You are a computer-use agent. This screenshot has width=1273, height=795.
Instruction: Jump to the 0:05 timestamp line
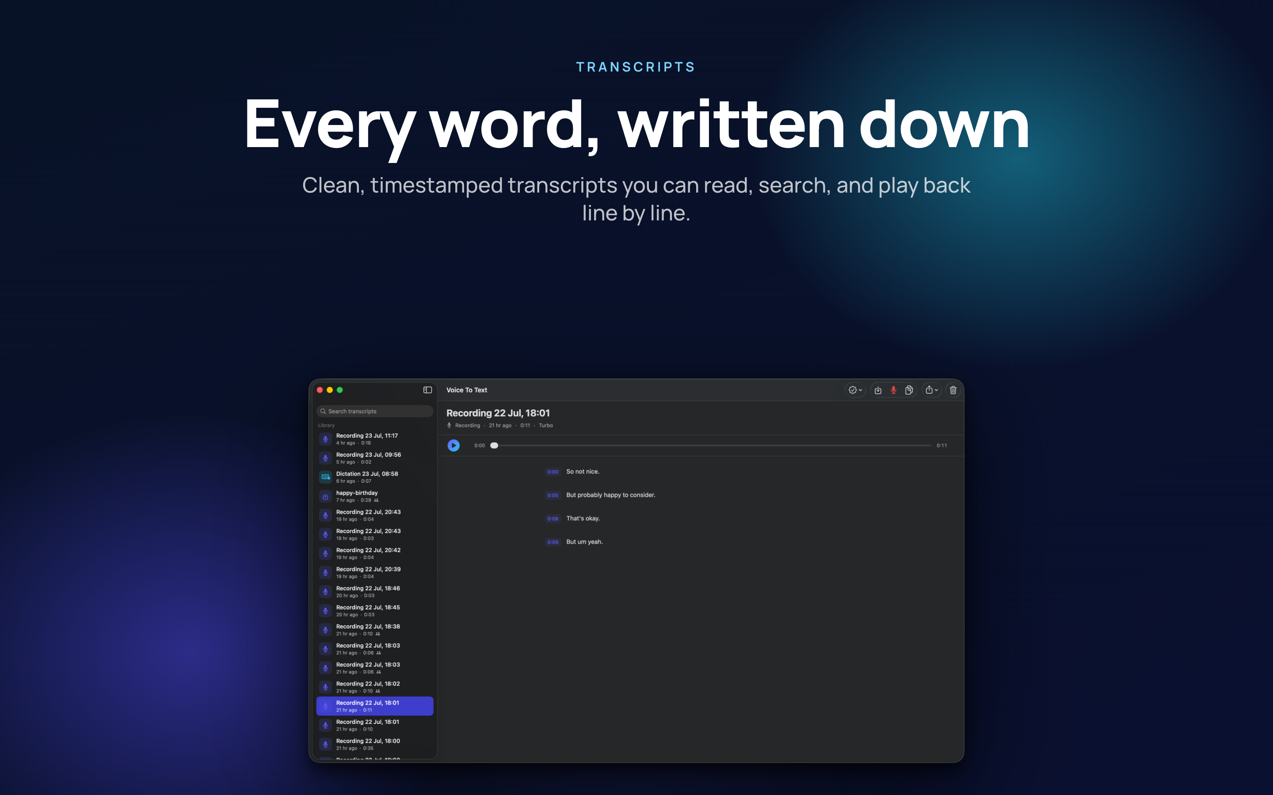pyautogui.click(x=553, y=495)
